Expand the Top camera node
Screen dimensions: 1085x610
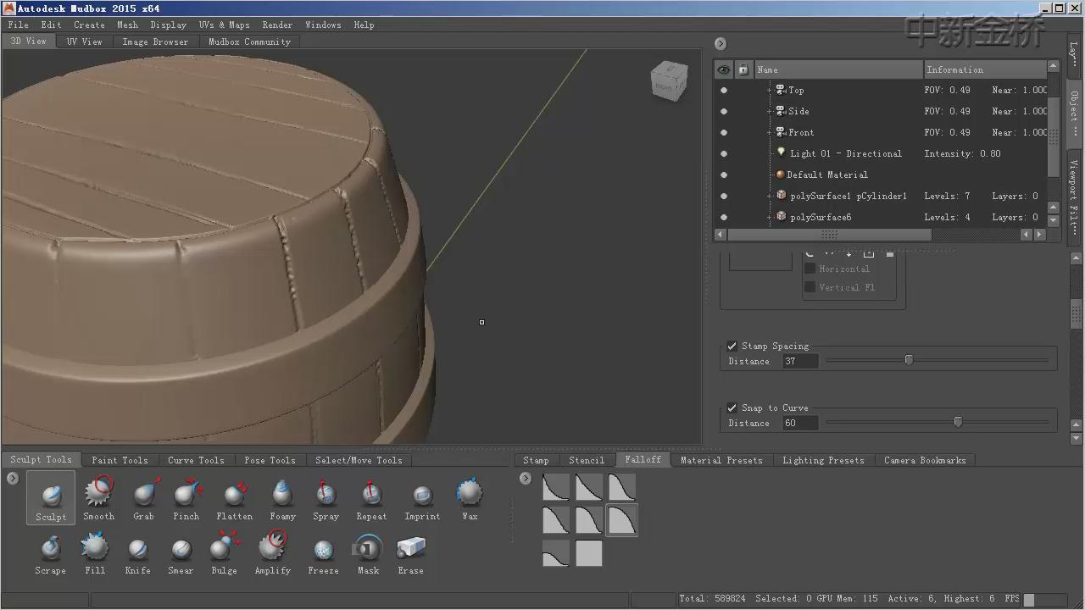pyautogui.click(x=770, y=90)
